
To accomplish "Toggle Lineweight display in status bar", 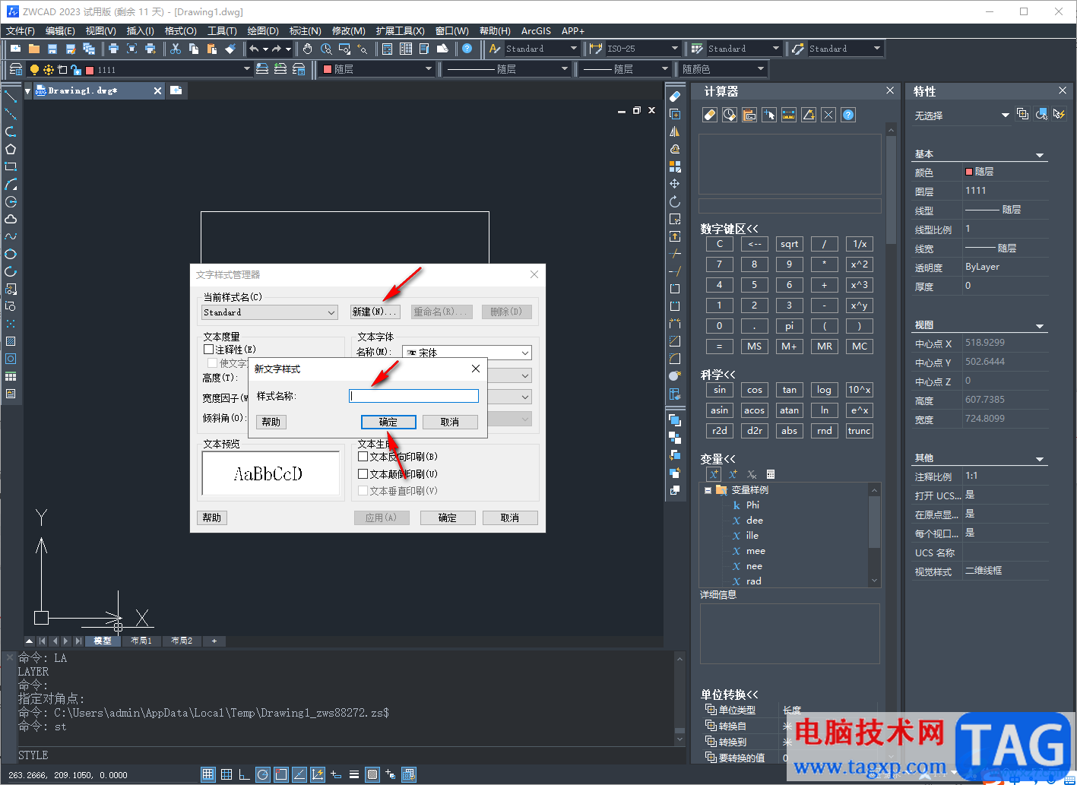I will (354, 774).
